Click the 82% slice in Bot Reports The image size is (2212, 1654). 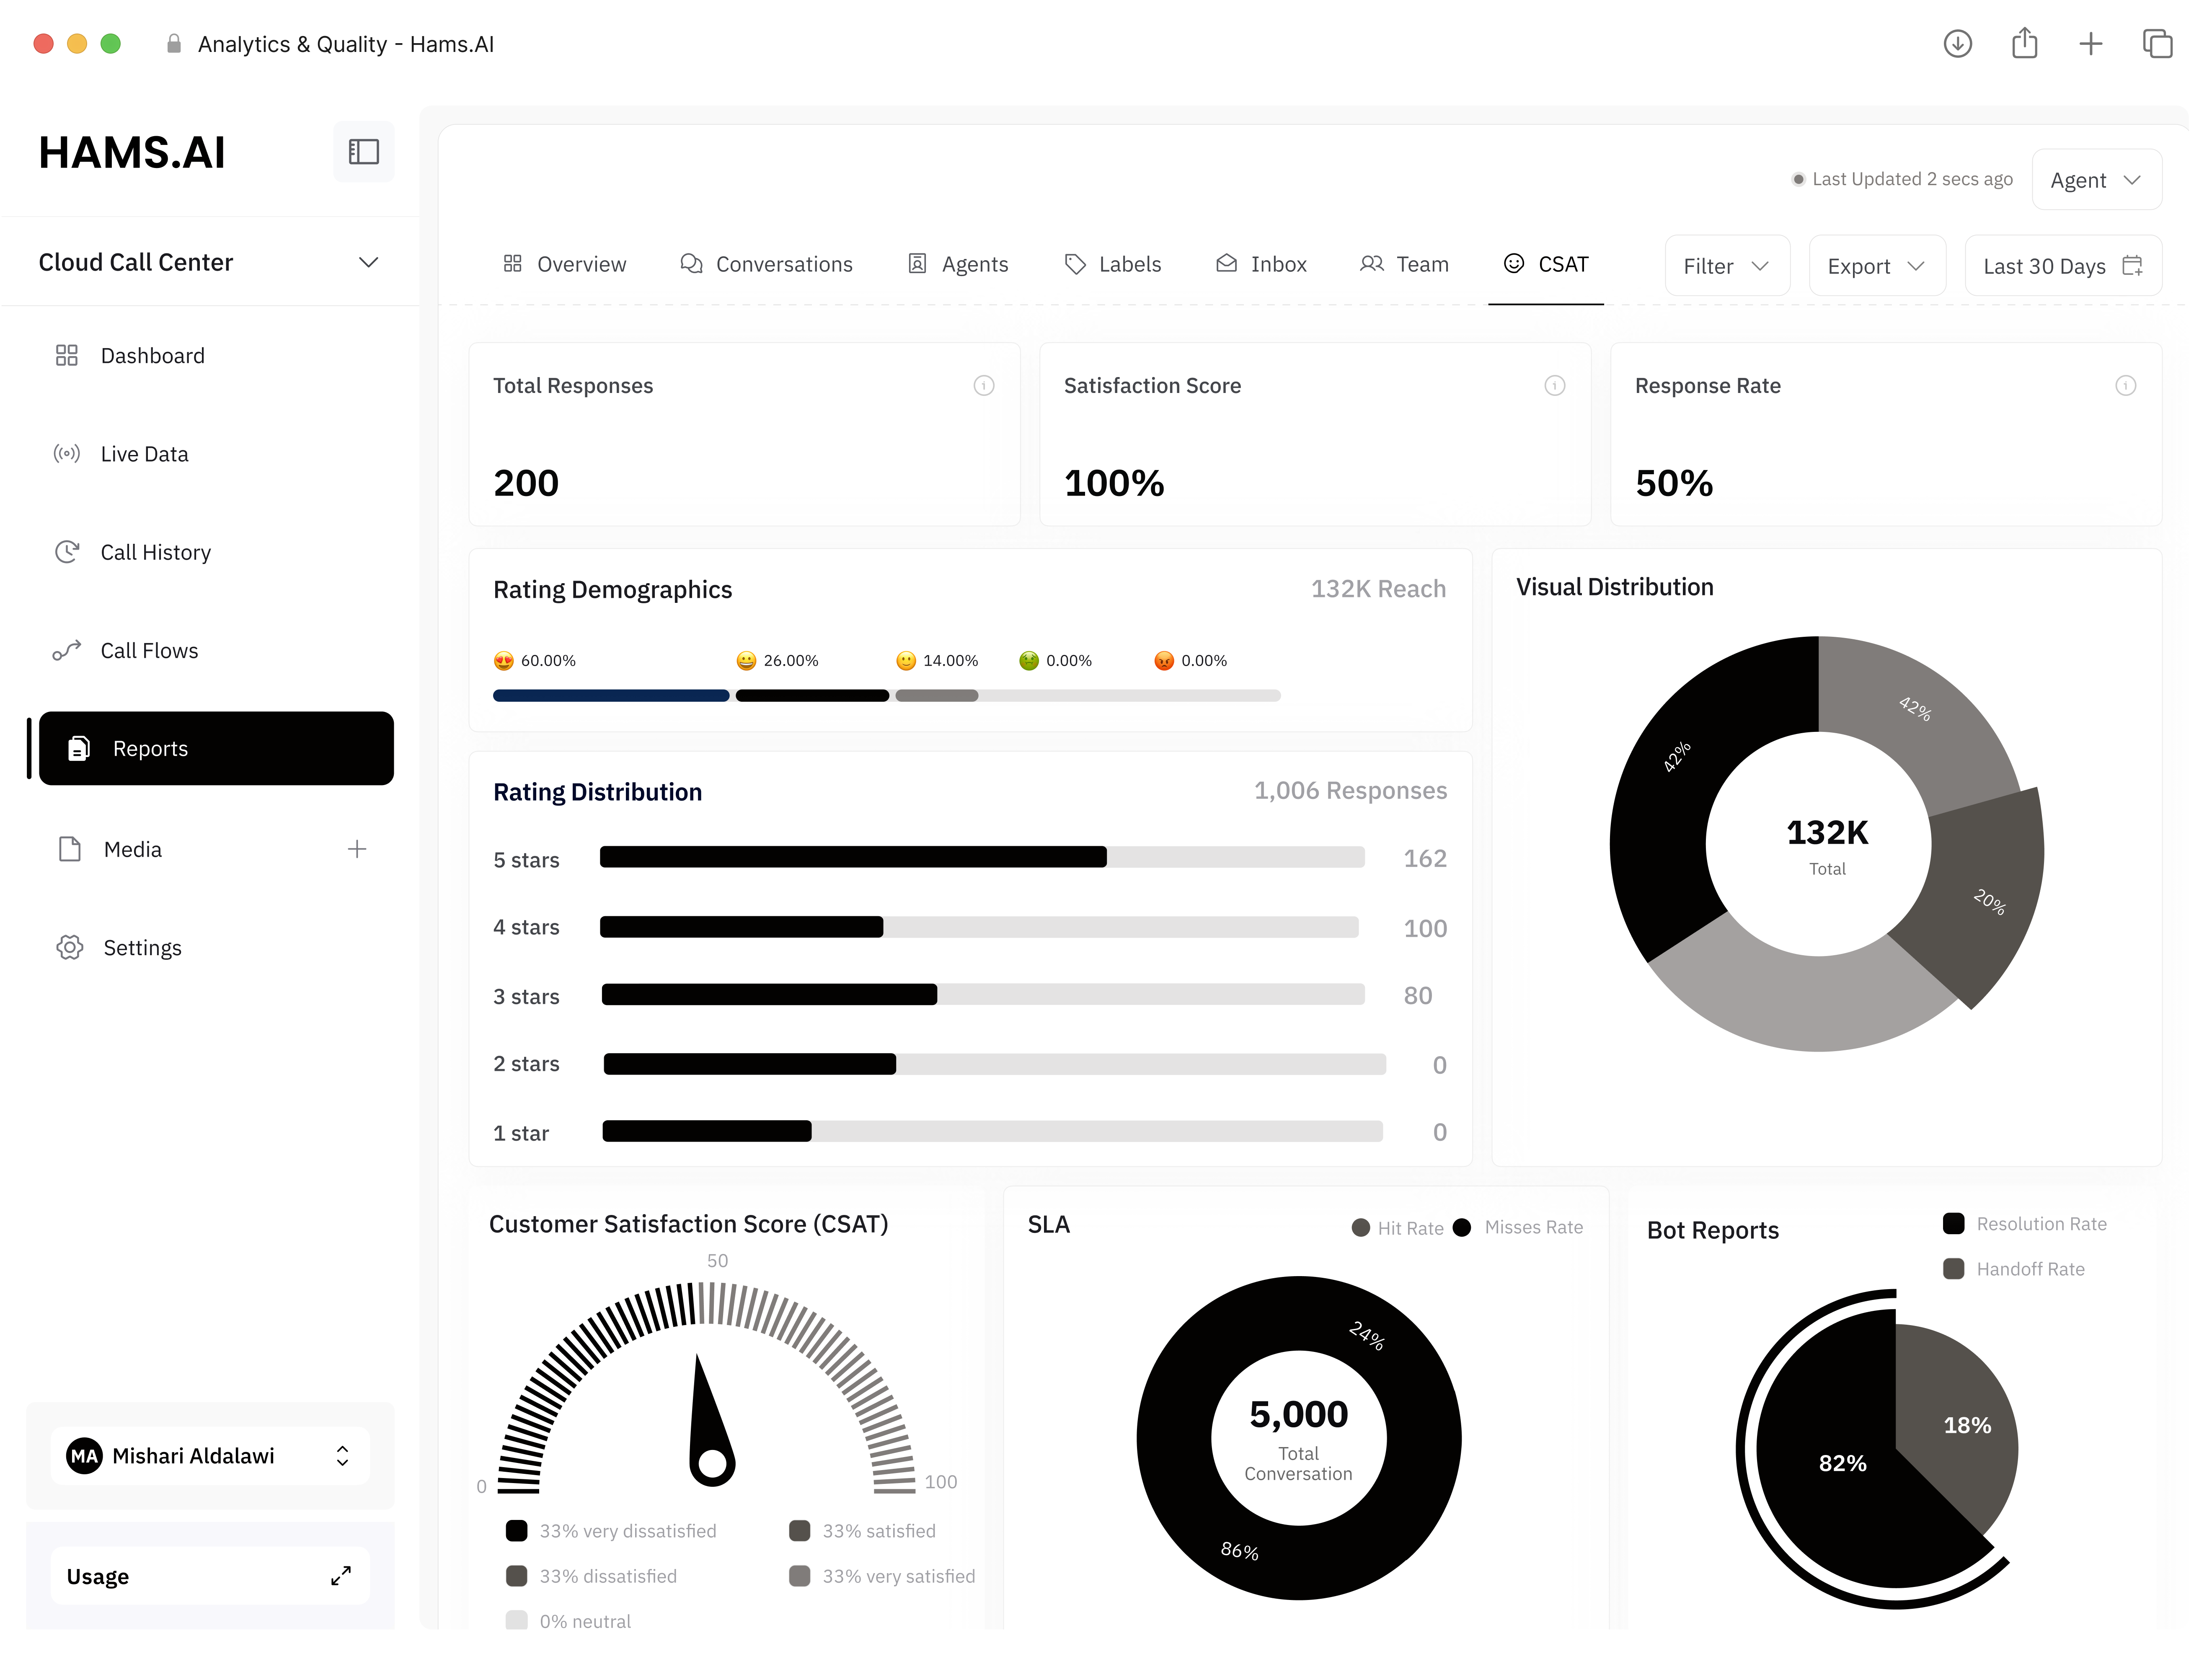pyautogui.click(x=1843, y=1463)
